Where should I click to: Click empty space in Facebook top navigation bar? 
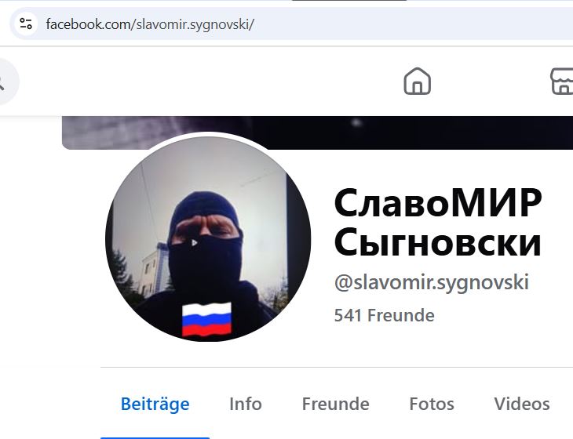(219, 82)
